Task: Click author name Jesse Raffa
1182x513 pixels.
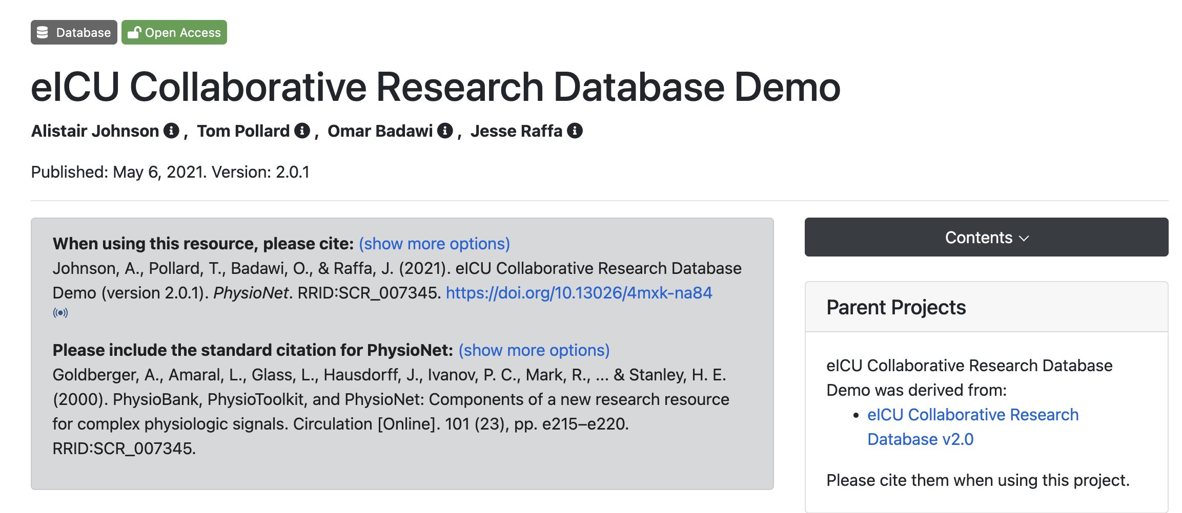Action: (517, 131)
